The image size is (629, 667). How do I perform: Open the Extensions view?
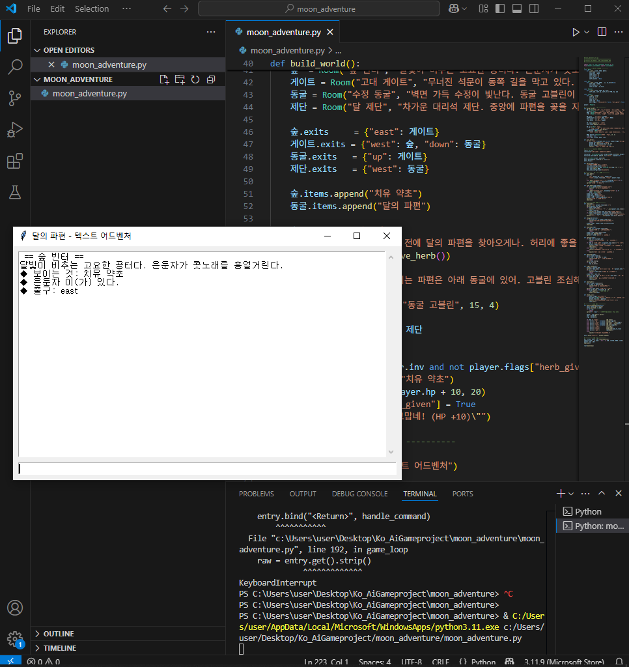(15, 162)
